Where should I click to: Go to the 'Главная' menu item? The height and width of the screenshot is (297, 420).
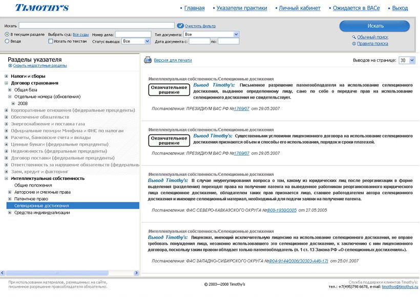[194, 8]
